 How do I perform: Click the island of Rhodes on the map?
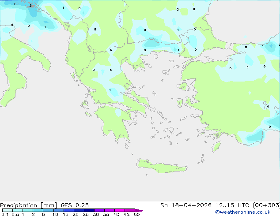(216, 146)
